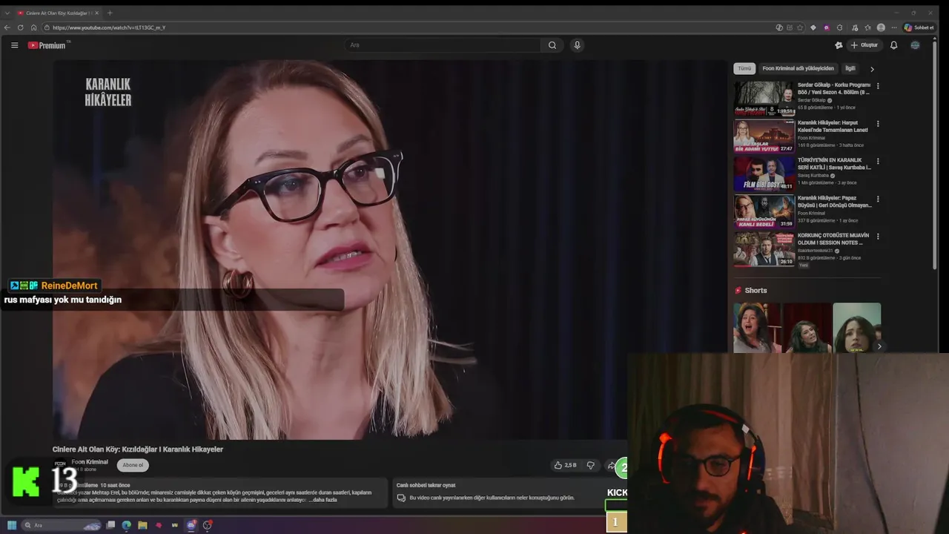Open more options for Papaz Büyüsü video
Screen dimensions: 949x534
(x=878, y=199)
